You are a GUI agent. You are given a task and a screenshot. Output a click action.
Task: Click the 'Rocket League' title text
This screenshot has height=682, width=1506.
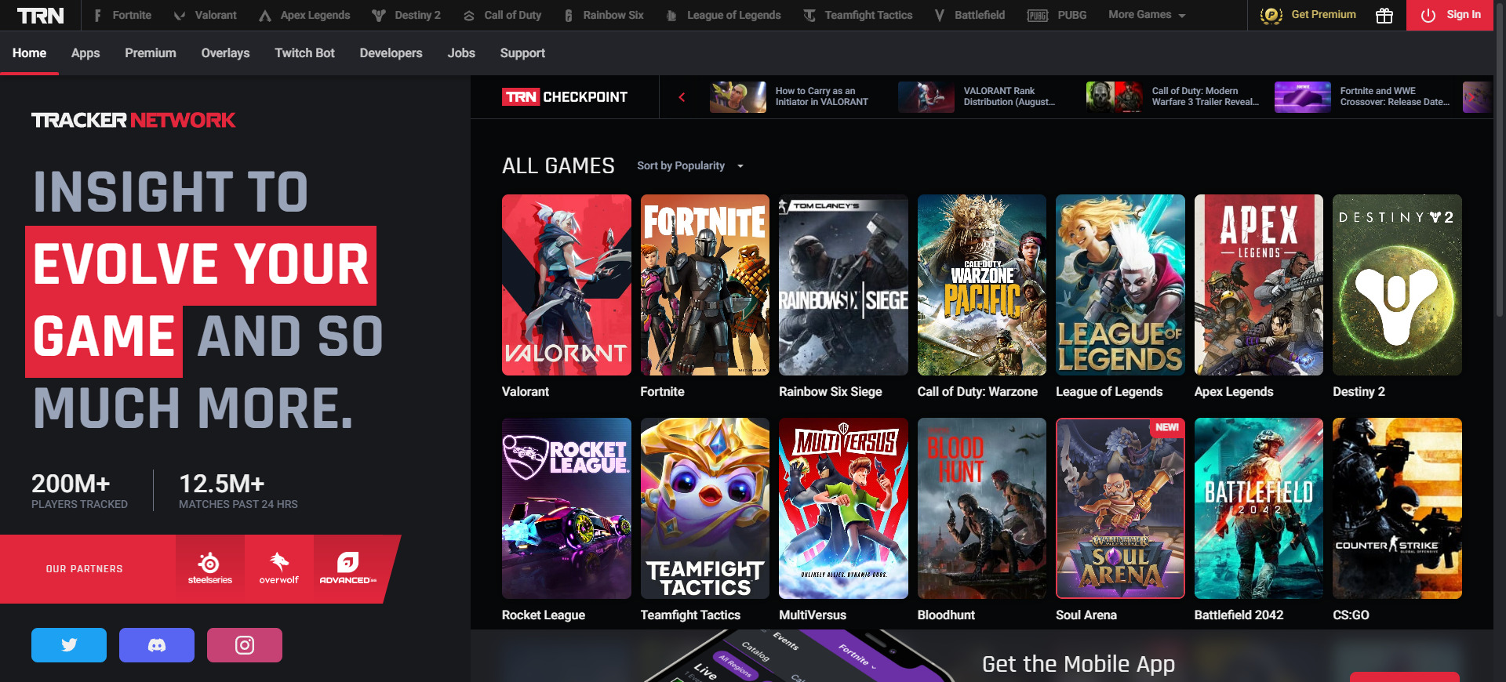[x=544, y=615]
